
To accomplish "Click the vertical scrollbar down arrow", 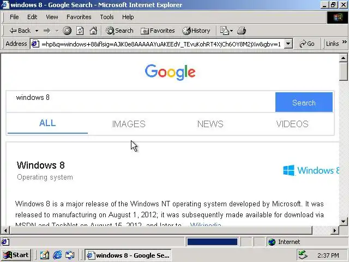I will 343,222.
